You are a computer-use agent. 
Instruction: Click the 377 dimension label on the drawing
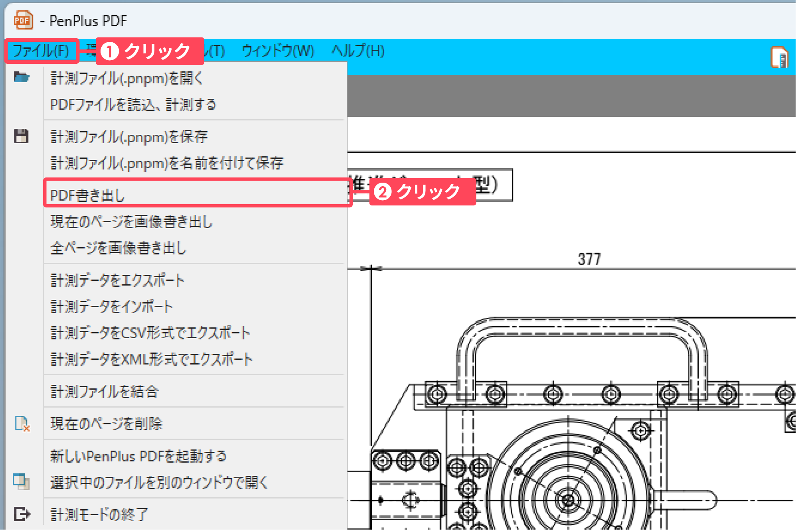[589, 260]
